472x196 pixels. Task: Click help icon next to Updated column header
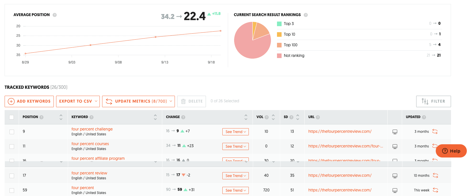(424, 117)
